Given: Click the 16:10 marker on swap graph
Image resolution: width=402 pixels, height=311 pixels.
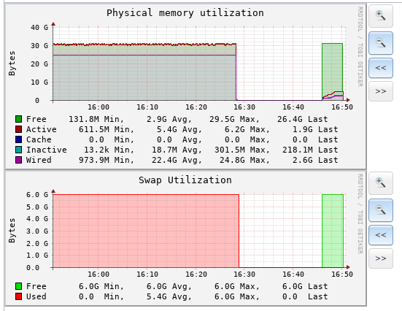Looking at the screenshot, I should 147,274.
